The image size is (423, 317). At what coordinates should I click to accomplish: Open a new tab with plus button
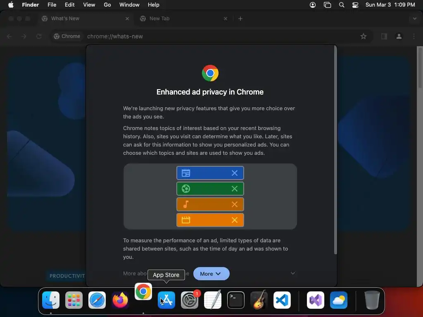click(240, 19)
